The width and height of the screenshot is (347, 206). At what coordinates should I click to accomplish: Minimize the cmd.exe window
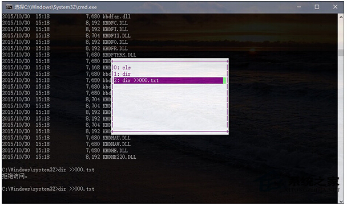pyautogui.click(x=299, y=7)
